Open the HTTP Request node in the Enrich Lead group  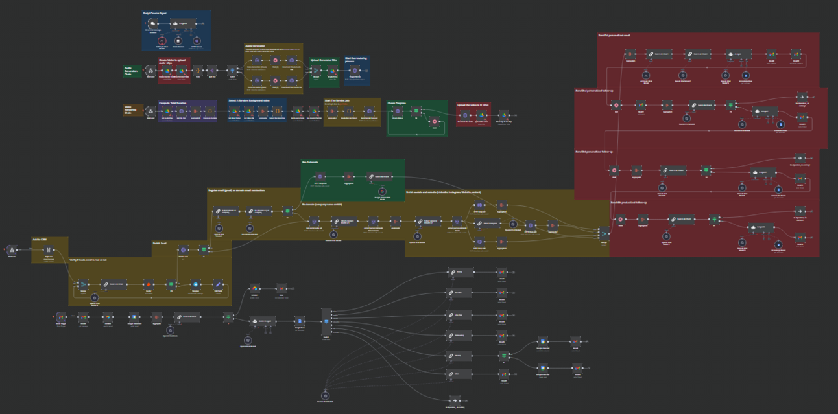(183, 250)
